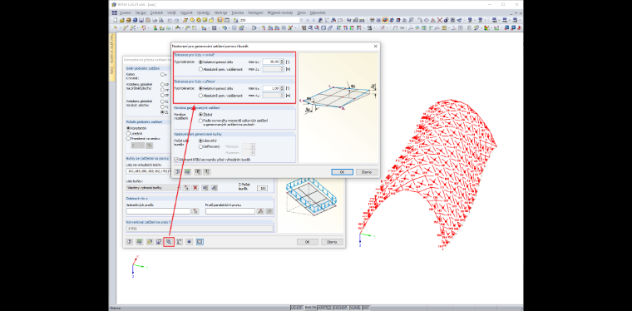Click the fourth bottom icon in settings dialog
Viewport: 632px width, 311px height.
coord(206,172)
